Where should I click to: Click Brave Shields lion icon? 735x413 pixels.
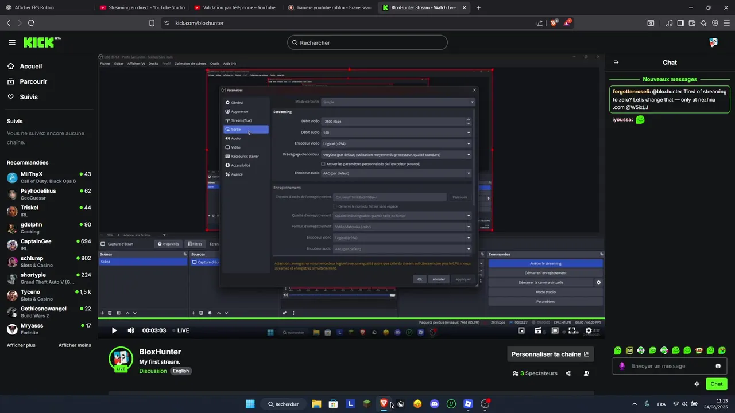click(554, 23)
